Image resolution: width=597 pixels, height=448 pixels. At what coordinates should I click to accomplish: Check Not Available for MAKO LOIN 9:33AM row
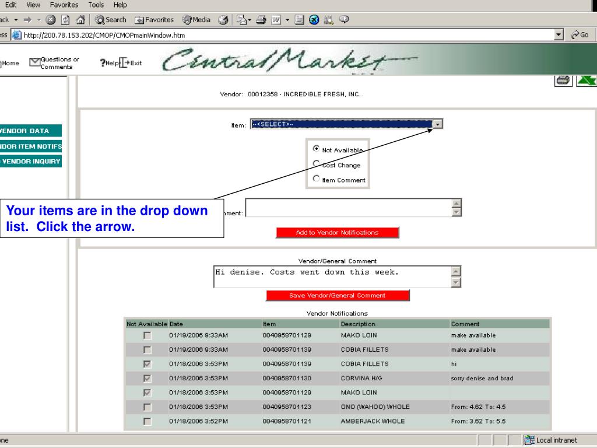pyautogui.click(x=147, y=336)
